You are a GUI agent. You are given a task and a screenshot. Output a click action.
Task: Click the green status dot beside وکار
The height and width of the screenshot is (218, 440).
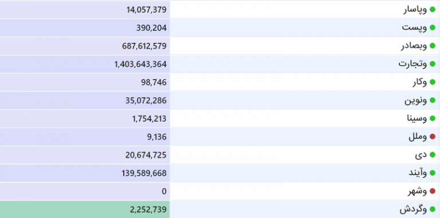(x=433, y=82)
